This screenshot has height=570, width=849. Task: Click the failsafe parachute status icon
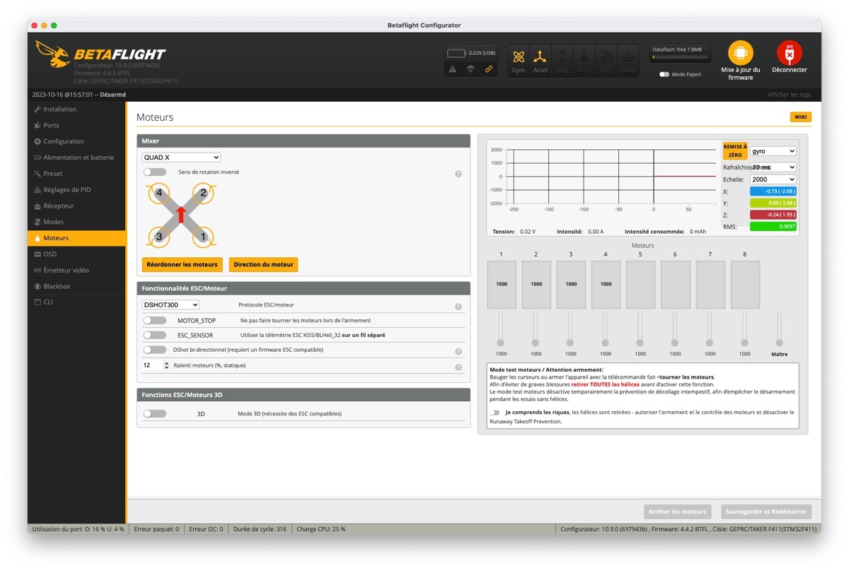tap(470, 69)
